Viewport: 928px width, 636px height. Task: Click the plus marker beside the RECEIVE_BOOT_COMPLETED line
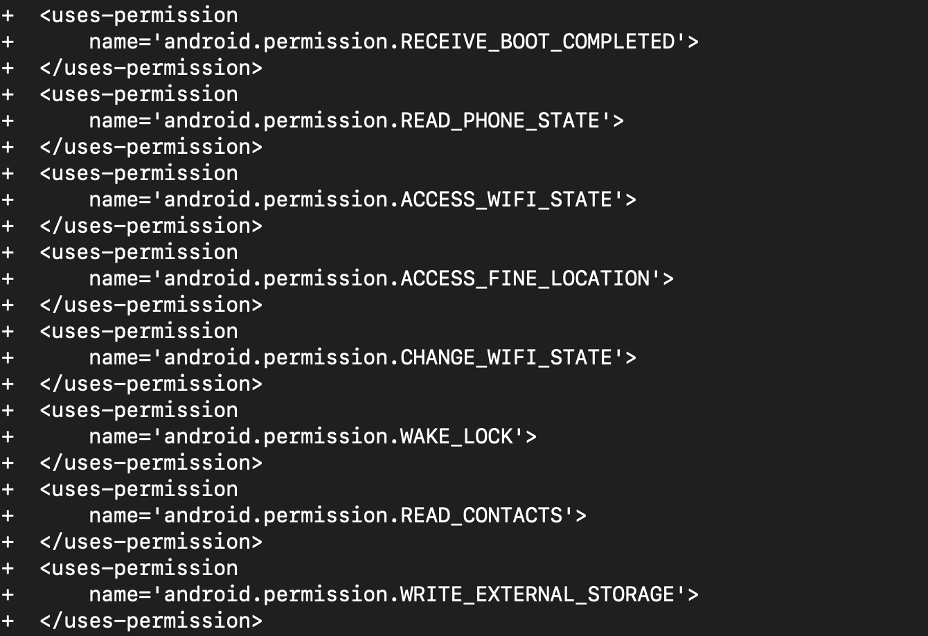pyautogui.click(x=8, y=42)
